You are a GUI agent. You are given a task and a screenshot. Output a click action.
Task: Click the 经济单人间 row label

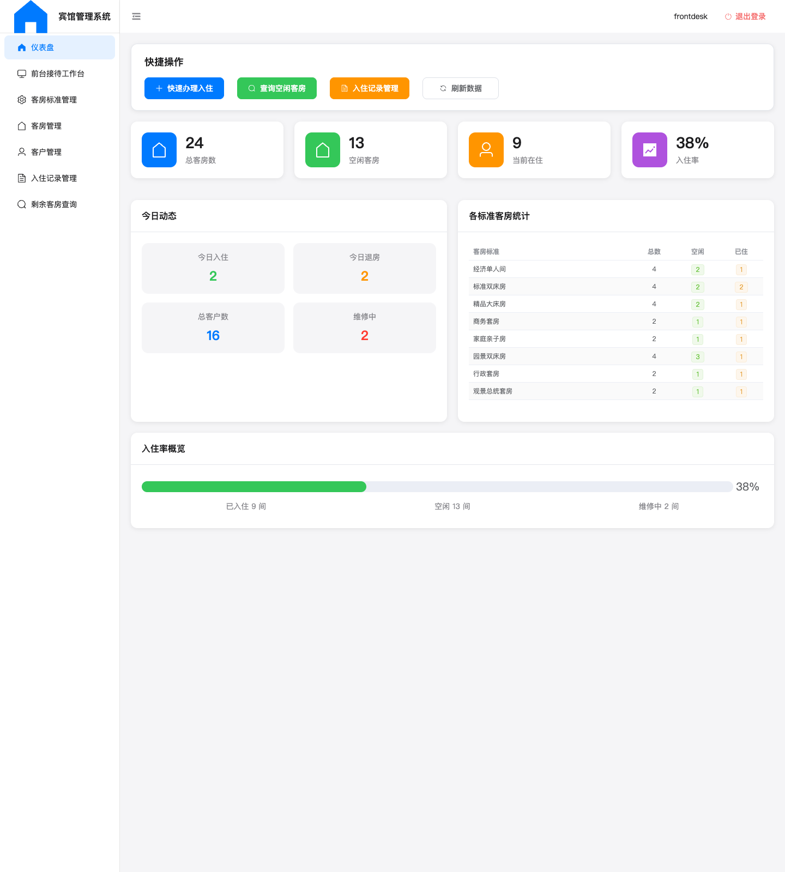(490, 269)
